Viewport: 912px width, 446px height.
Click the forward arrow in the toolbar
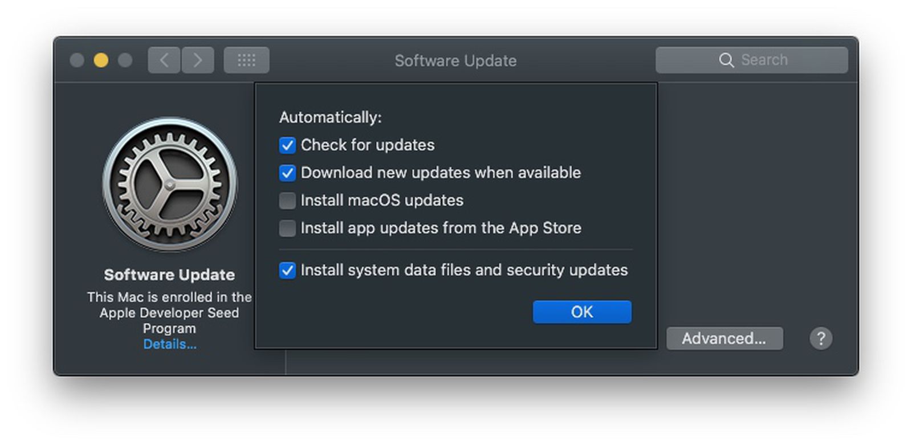point(197,59)
